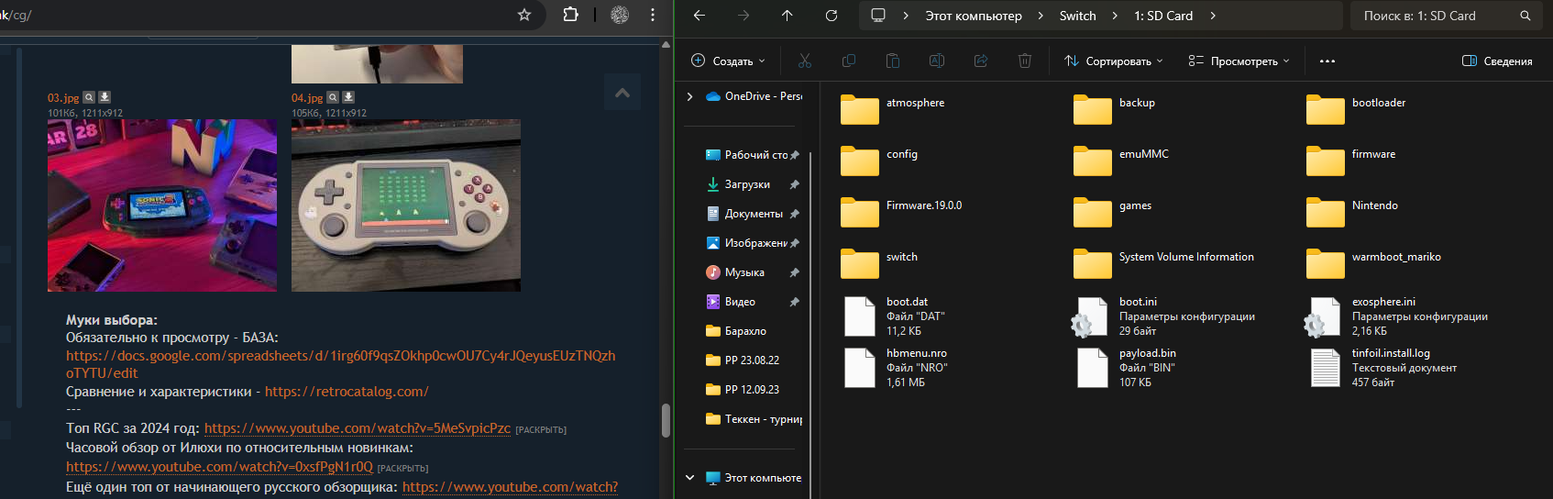Click the 03.jpg file name link
1553x499 pixels.
pyautogui.click(x=63, y=97)
